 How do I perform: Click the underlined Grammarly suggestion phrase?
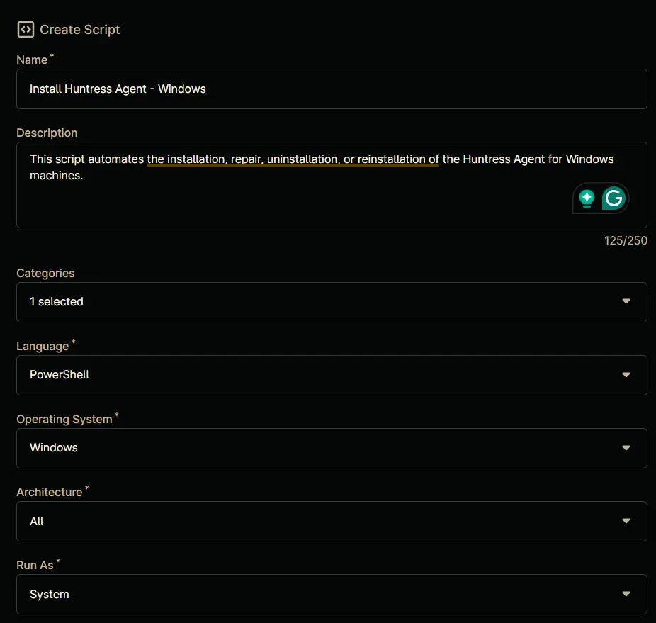tap(293, 159)
